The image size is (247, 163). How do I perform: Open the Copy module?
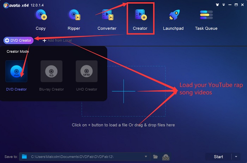click(41, 20)
